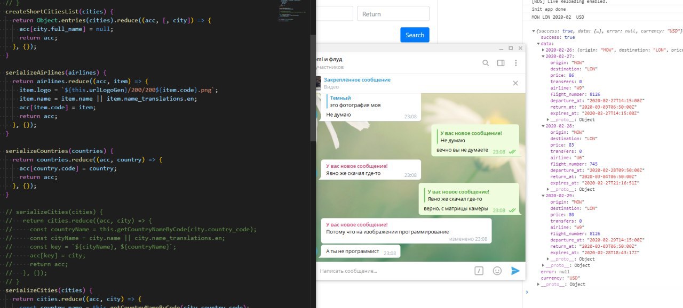This screenshot has height=308, width=683.
Task: Open the pinned message Закреплённое сообщение
Action: (x=357, y=80)
